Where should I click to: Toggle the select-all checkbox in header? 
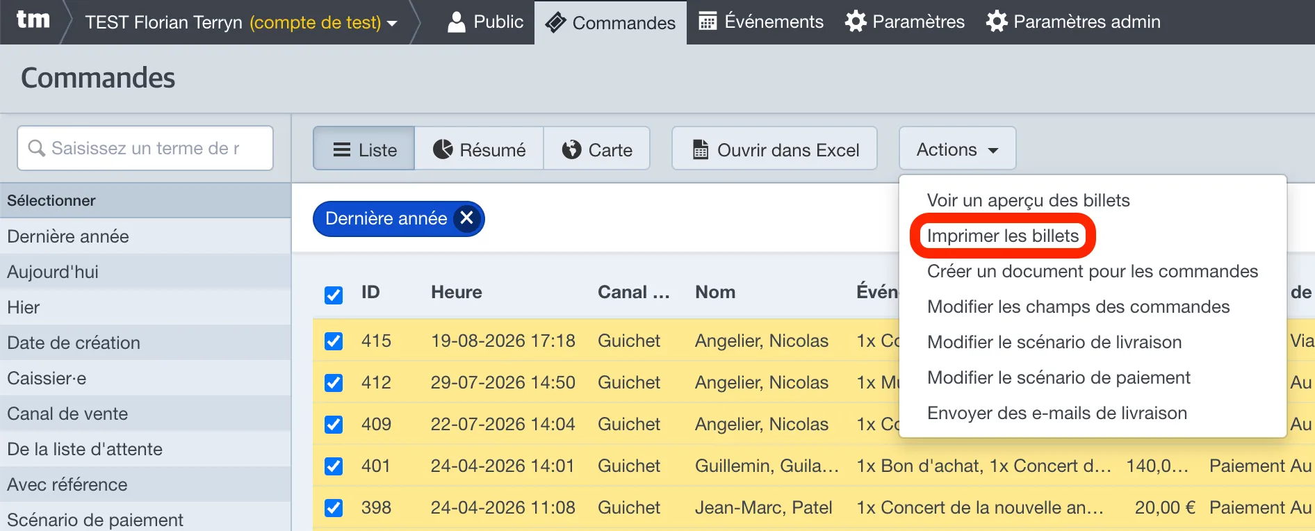pyautogui.click(x=334, y=295)
